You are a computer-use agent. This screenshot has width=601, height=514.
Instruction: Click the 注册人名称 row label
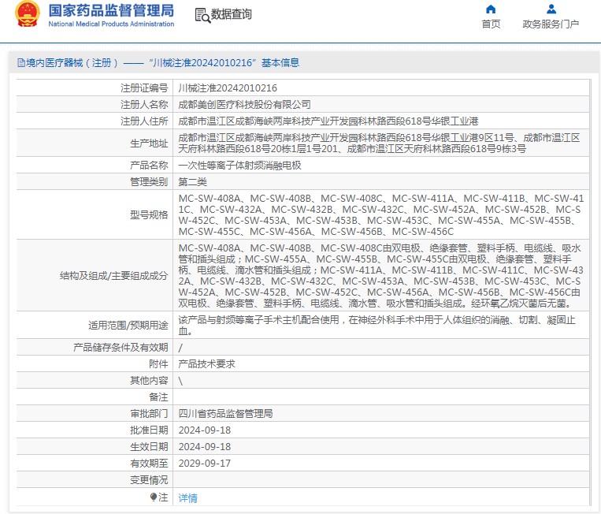click(144, 105)
